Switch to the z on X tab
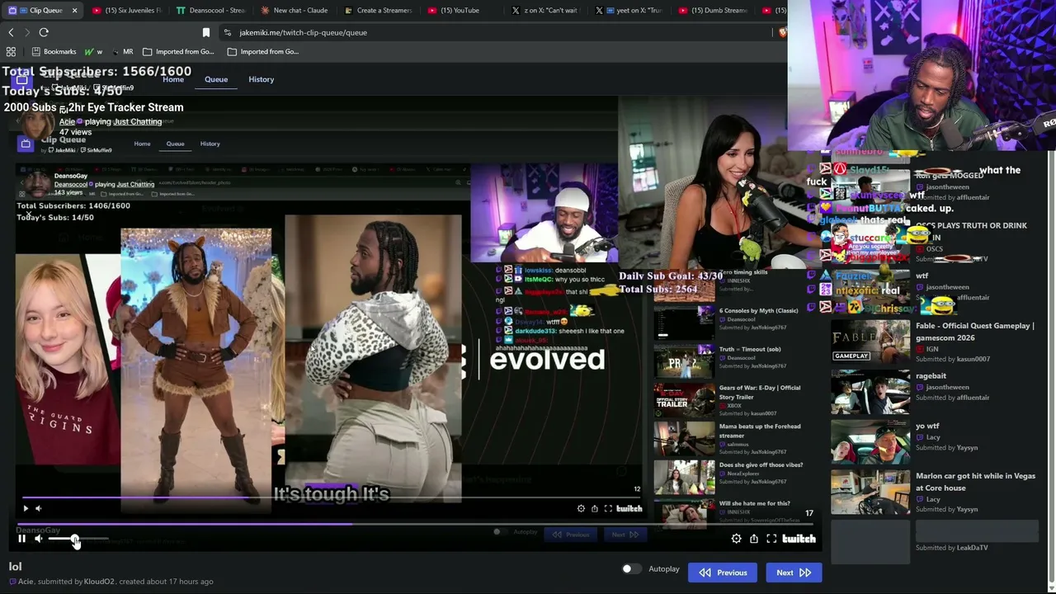The height and width of the screenshot is (594, 1056). (x=546, y=11)
